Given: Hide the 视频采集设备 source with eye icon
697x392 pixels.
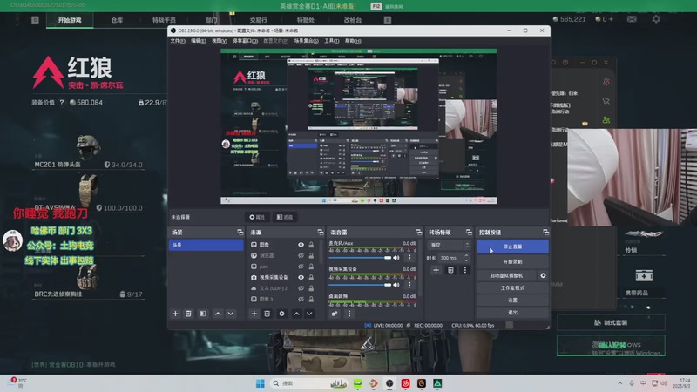Looking at the screenshot, I should point(301,277).
